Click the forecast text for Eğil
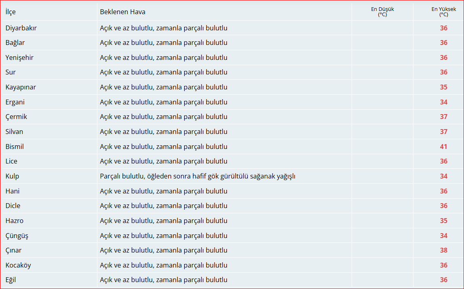 [164, 280]
